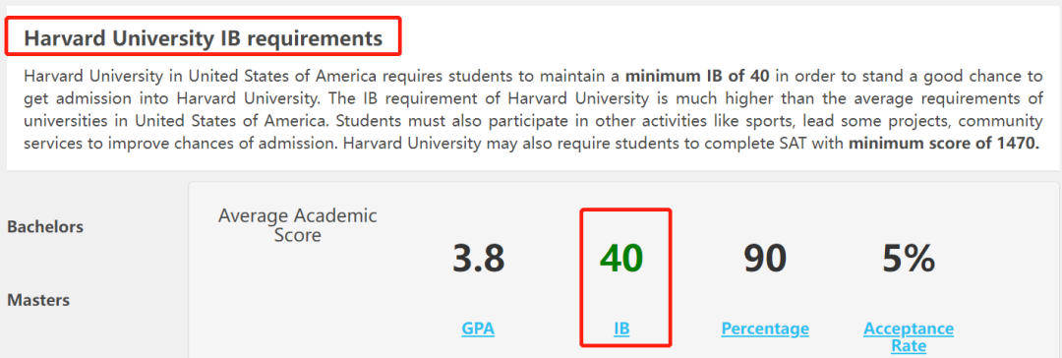Click the Average Academic Score label

click(297, 226)
